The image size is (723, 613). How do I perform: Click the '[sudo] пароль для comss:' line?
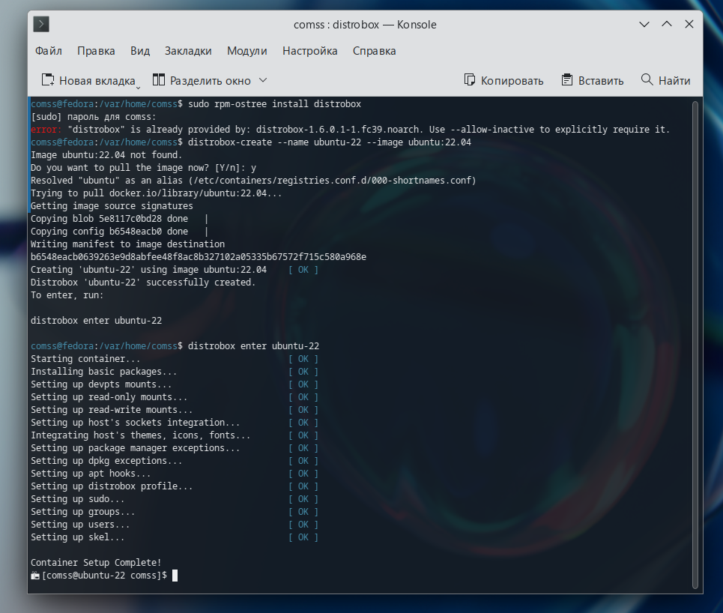click(93, 117)
